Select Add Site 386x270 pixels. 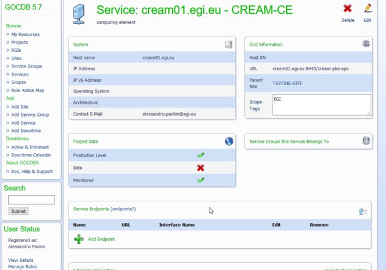click(x=20, y=107)
